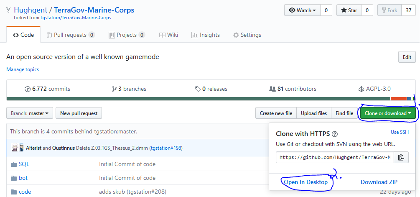This screenshot has height=197, width=420.
Task: View the Fork count 37
Action: (408, 10)
